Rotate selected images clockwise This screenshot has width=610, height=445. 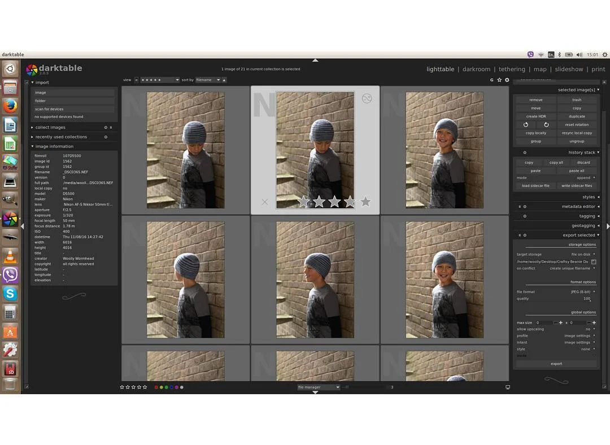546,125
